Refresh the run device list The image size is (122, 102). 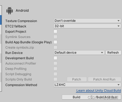point(113,53)
